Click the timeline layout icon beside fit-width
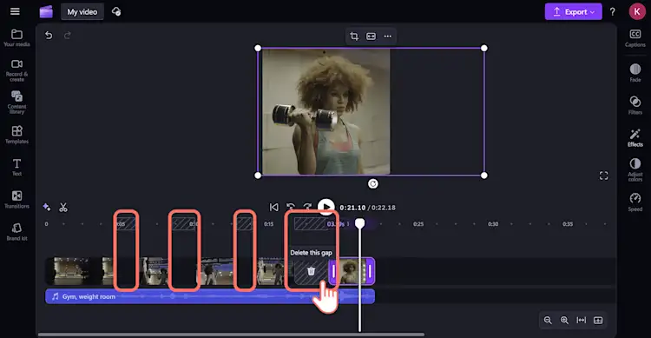The height and width of the screenshot is (338, 651). pos(598,320)
